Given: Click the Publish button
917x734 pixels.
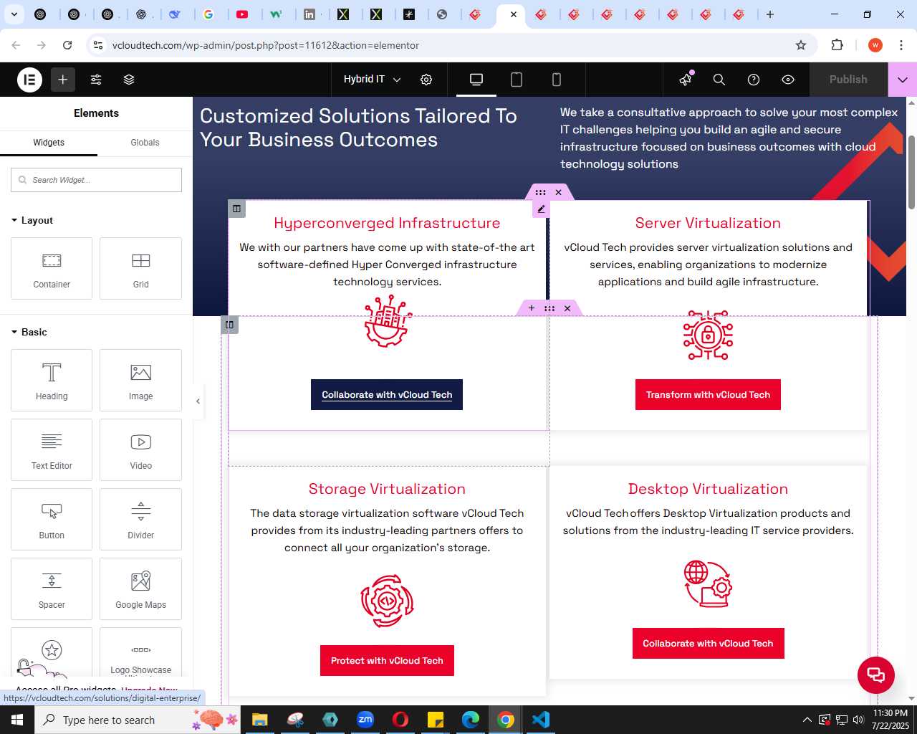Looking at the screenshot, I should click(848, 80).
